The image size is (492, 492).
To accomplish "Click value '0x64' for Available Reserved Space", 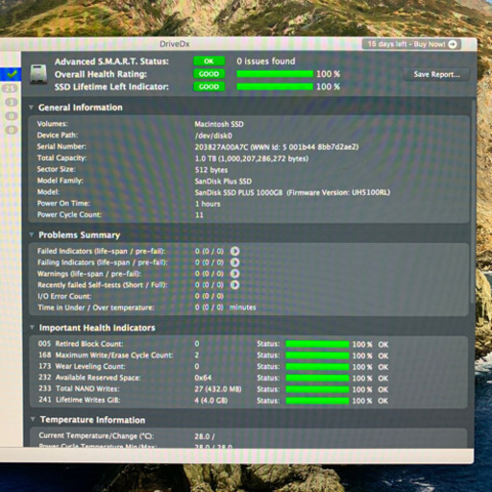I will (203, 378).
